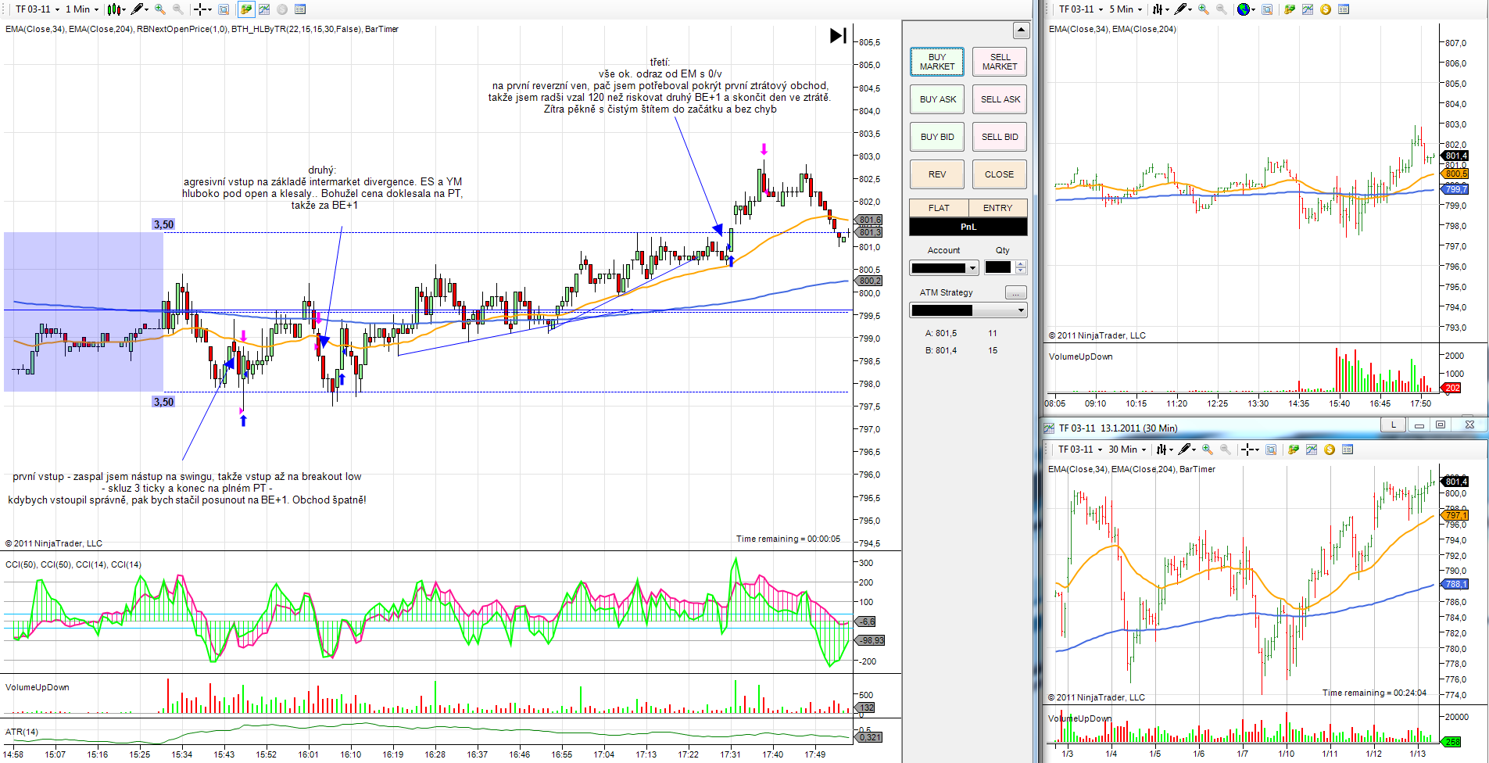Zoom in on the 30 Min chart
This screenshot has height=763, width=1489.
click(1208, 450)
